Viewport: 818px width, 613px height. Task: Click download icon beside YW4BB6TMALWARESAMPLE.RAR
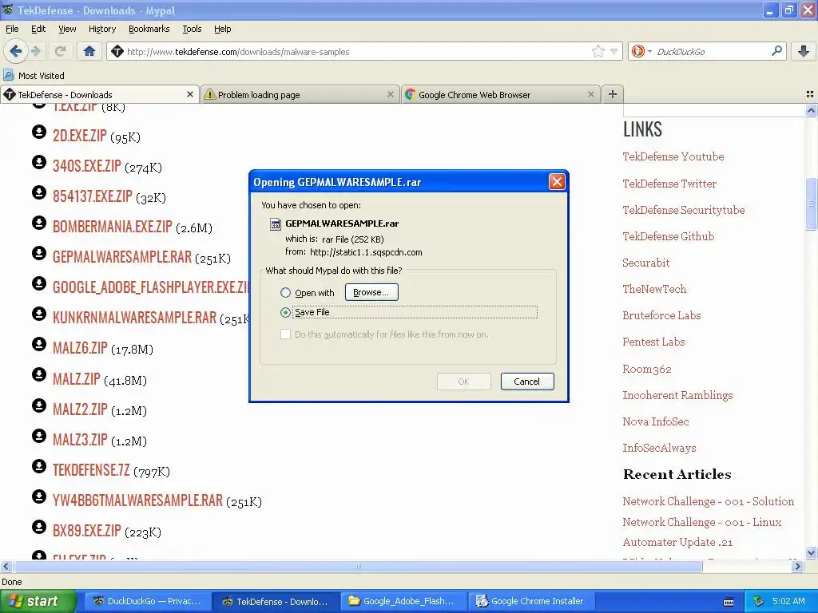[39, 496]
